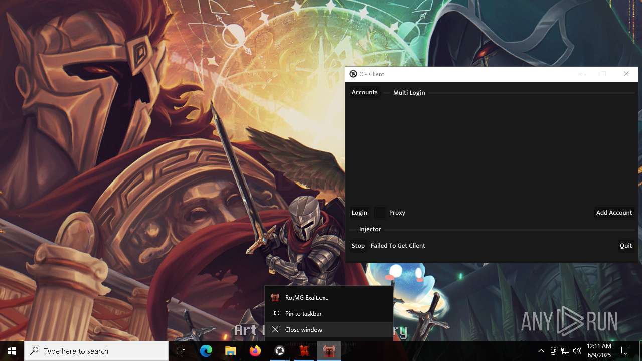This screenshot has width=642, height=361.
Task: Open Firefox from the taskbar
Action: click(255, 351)
